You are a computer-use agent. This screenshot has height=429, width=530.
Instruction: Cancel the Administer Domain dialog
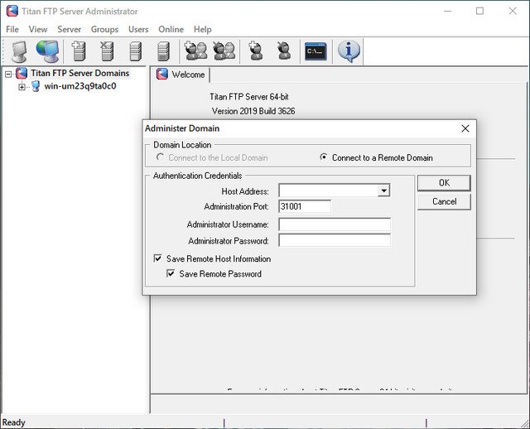tap(444, 201)
